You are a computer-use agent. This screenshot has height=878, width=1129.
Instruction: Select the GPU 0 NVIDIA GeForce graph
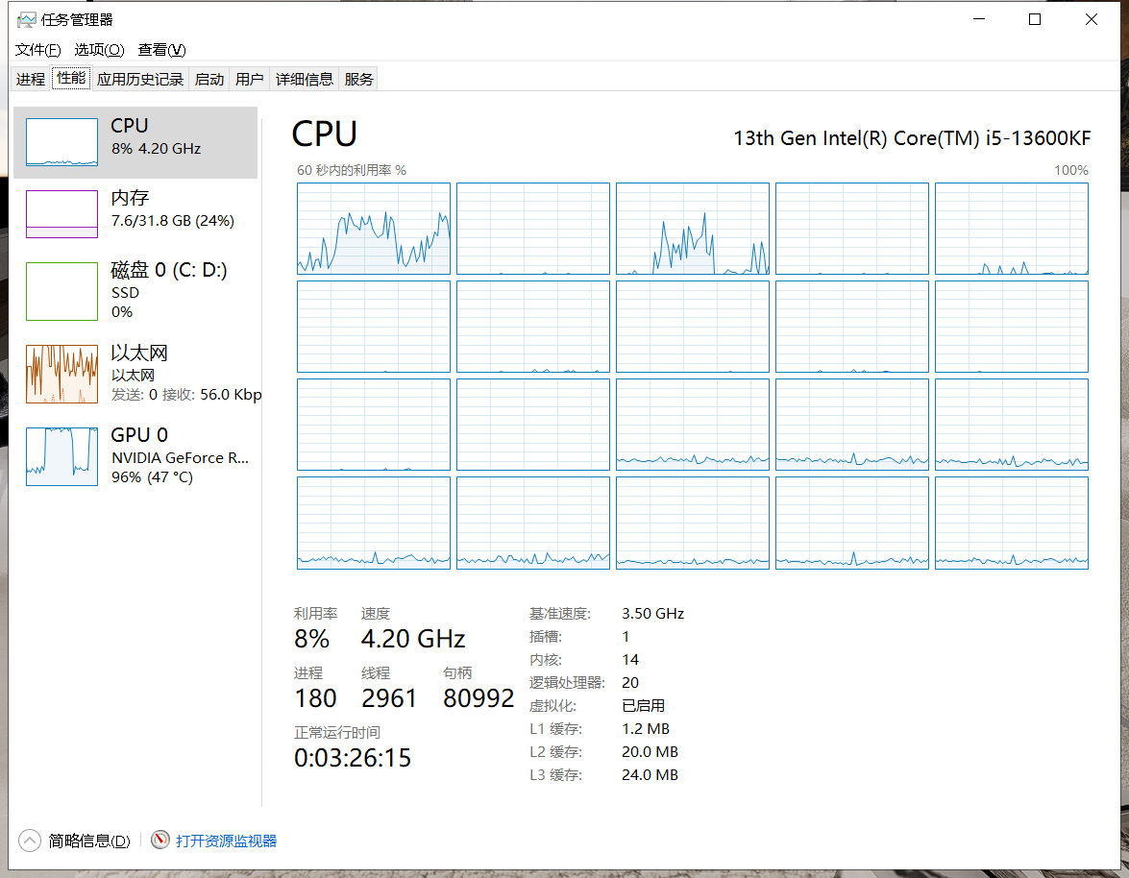61,456
